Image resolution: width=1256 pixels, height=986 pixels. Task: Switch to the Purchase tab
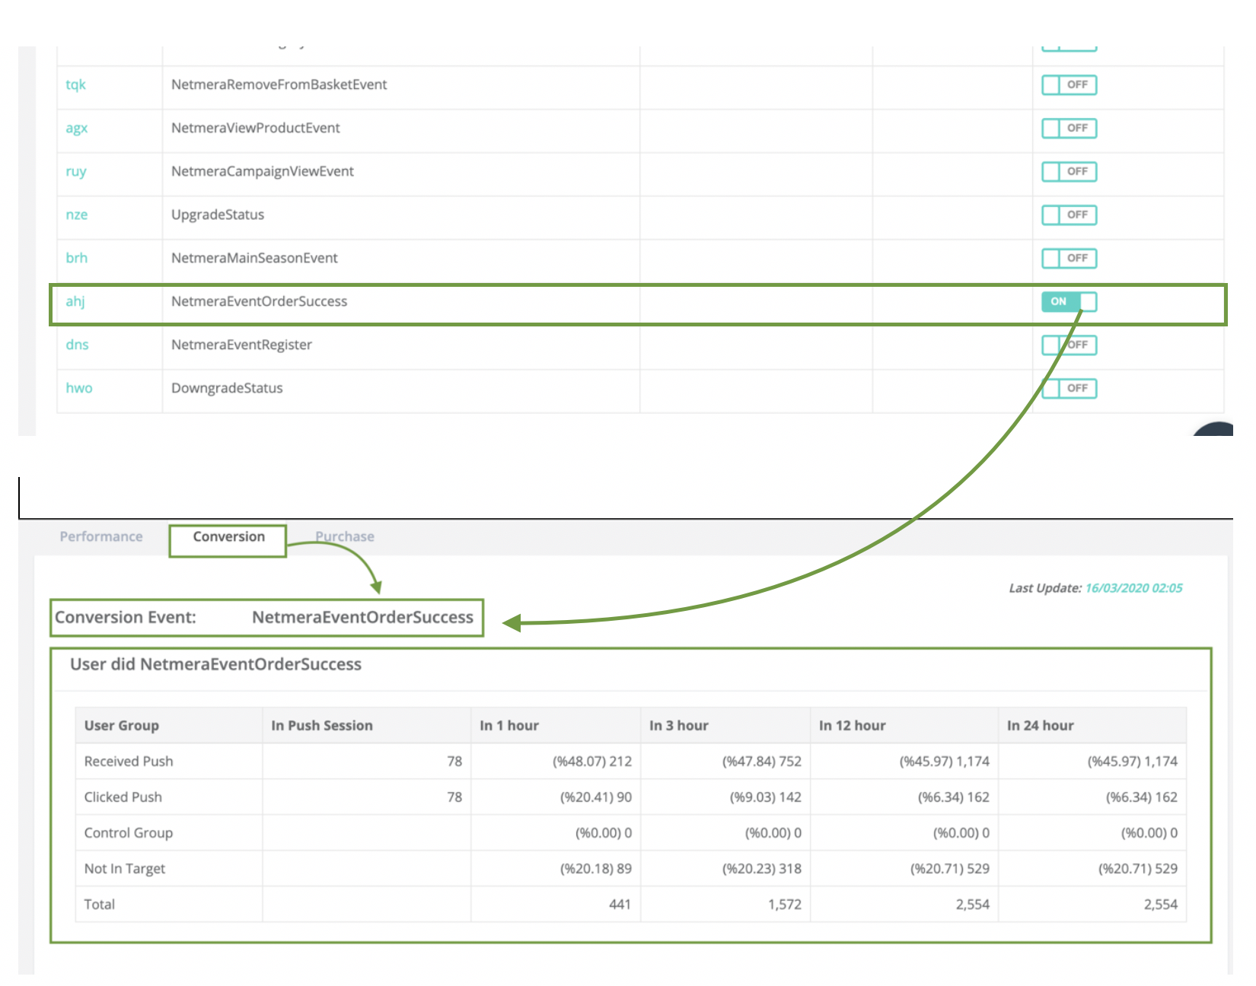(345, 536)
